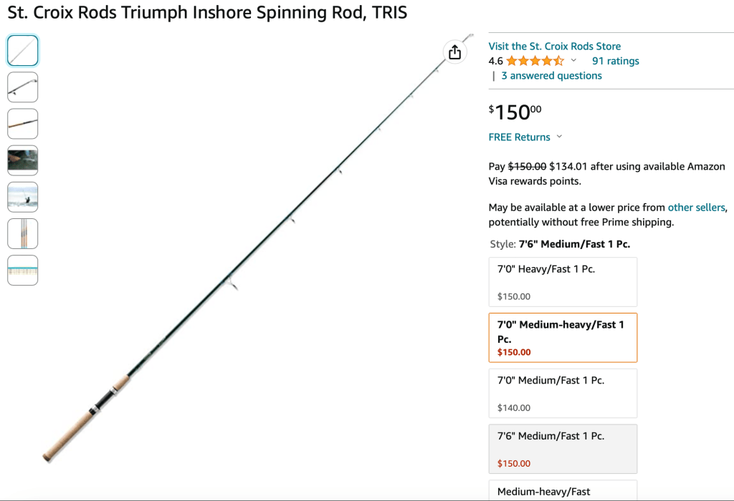Show the rod tip close-up thumbnail
The height and width of the screenshot is (501, 734).
point(23,87)
